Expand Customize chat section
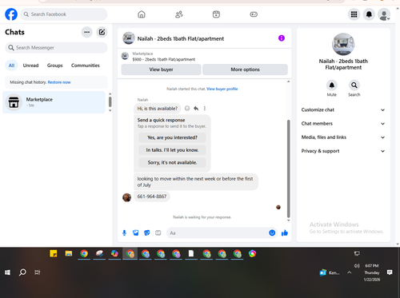400x298 pixels. point(343,110)
